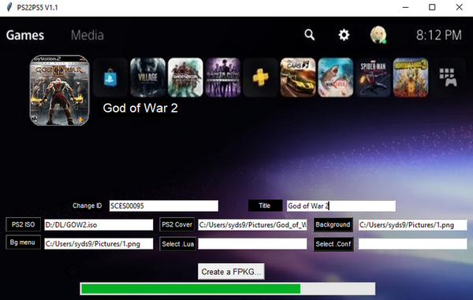Select the PlayStation Plus icon
Screen dimensions: 473x300
tap(260, 77)
